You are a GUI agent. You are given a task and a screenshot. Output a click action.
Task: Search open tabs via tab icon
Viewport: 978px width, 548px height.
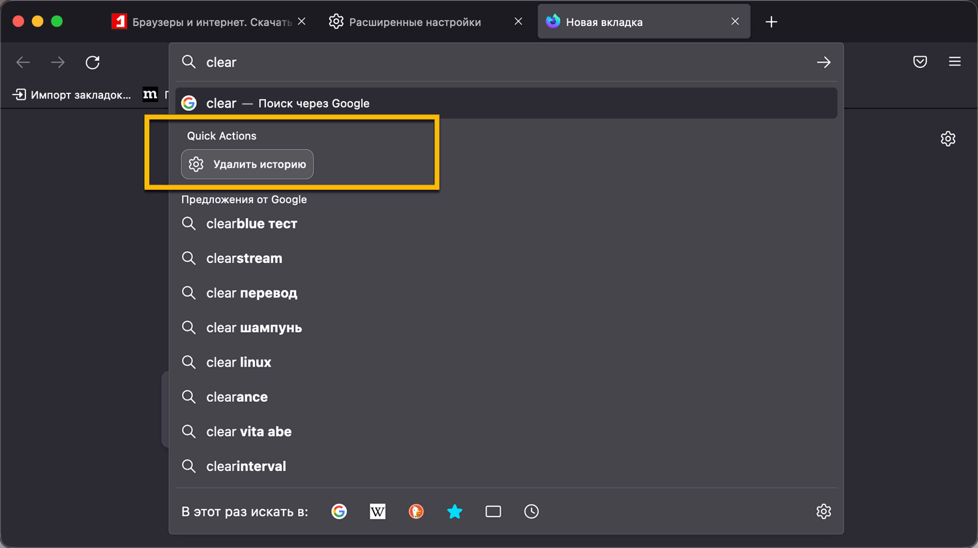click(493, 511)
